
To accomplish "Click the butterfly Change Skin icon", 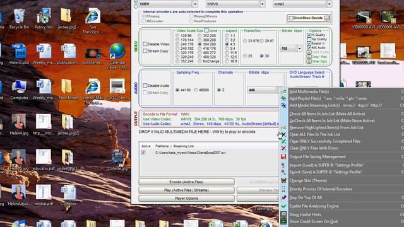I will click(283, 180).
